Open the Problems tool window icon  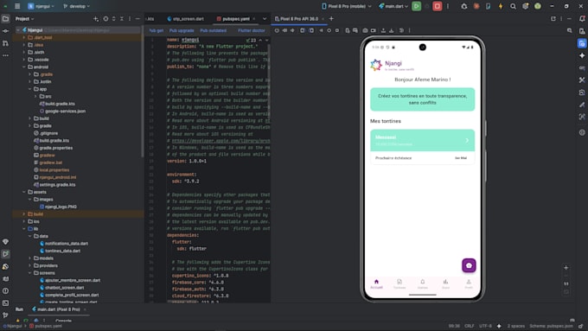[6, 291]
